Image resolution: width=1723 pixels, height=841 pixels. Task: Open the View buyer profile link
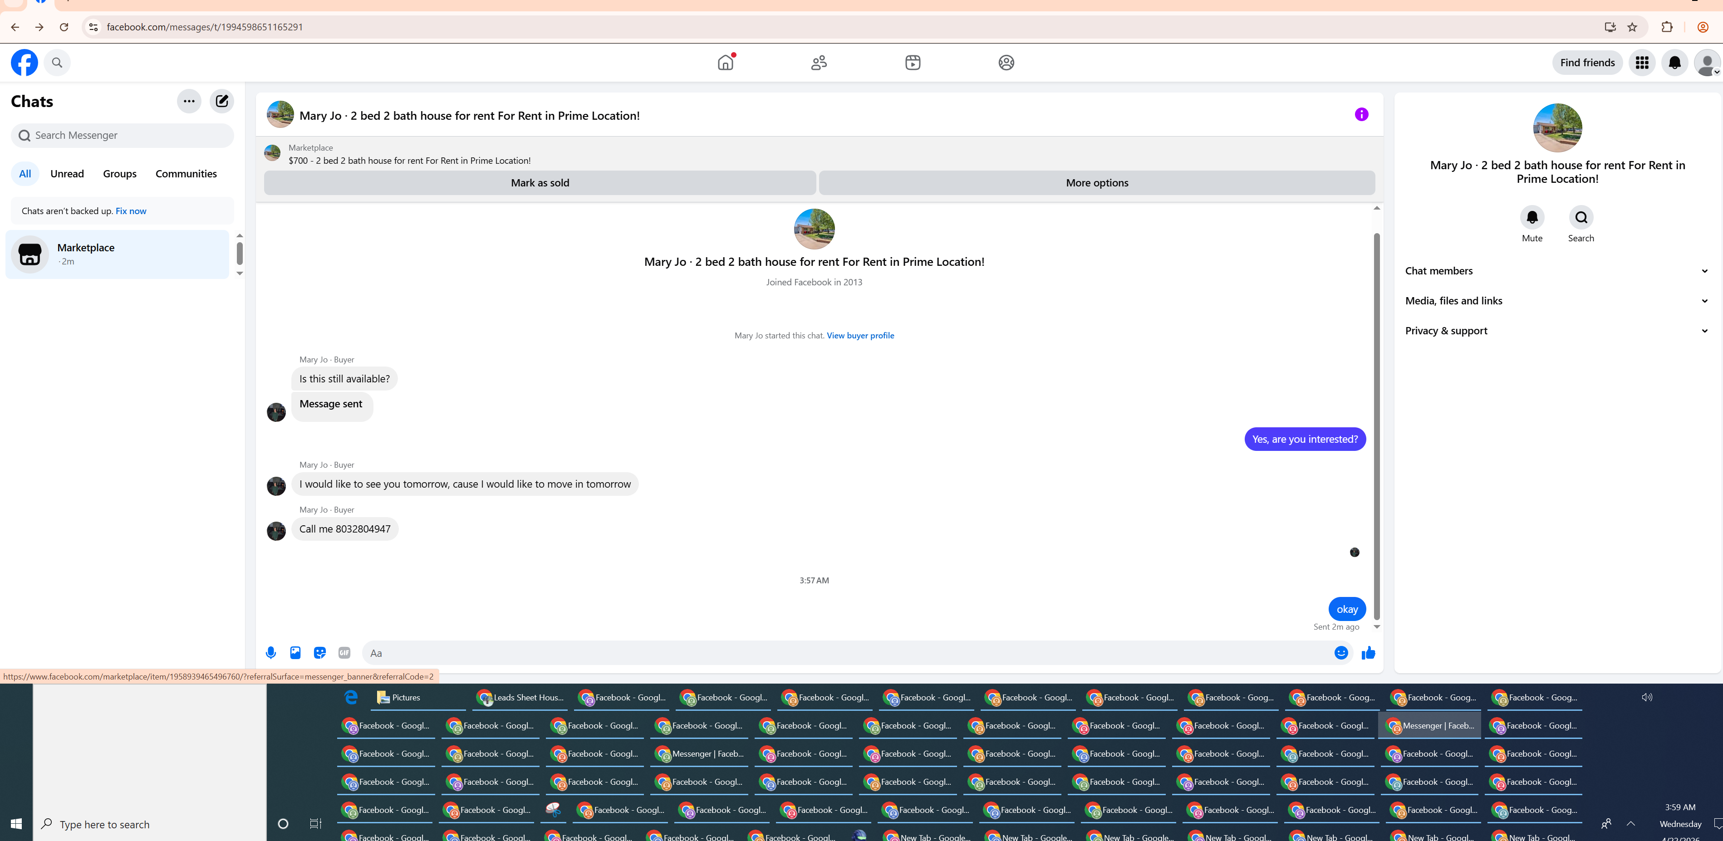860,336
